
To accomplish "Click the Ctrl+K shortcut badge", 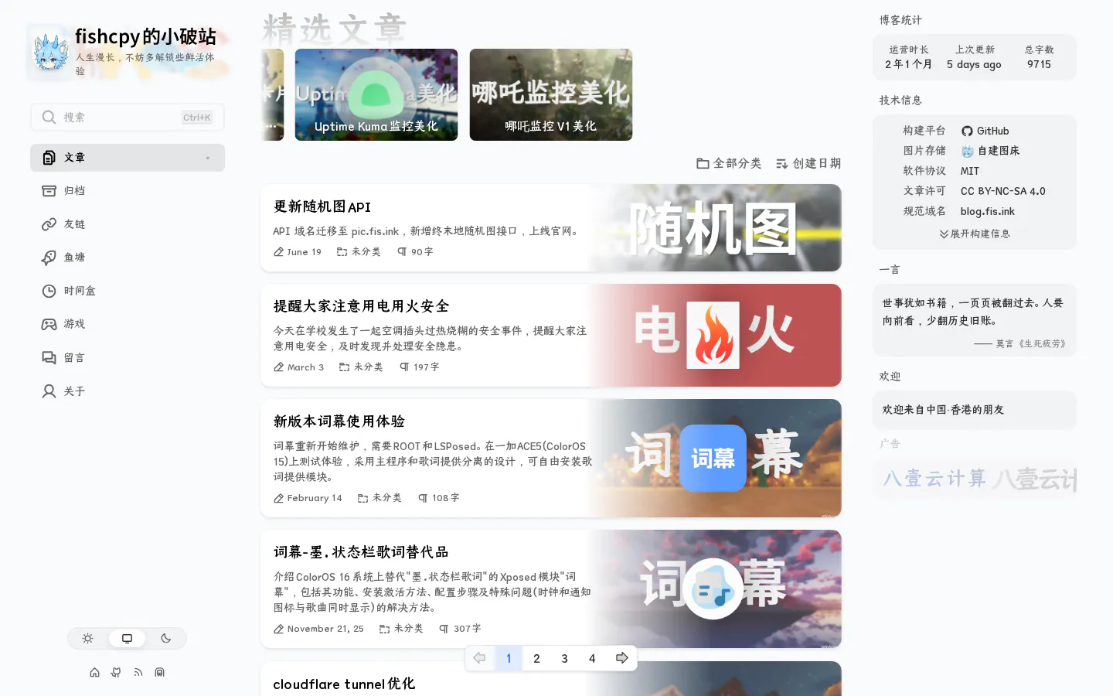I will click(x=197, y=118).
